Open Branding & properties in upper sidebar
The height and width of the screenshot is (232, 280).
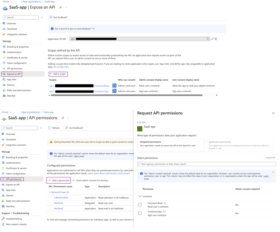point(18,47)
